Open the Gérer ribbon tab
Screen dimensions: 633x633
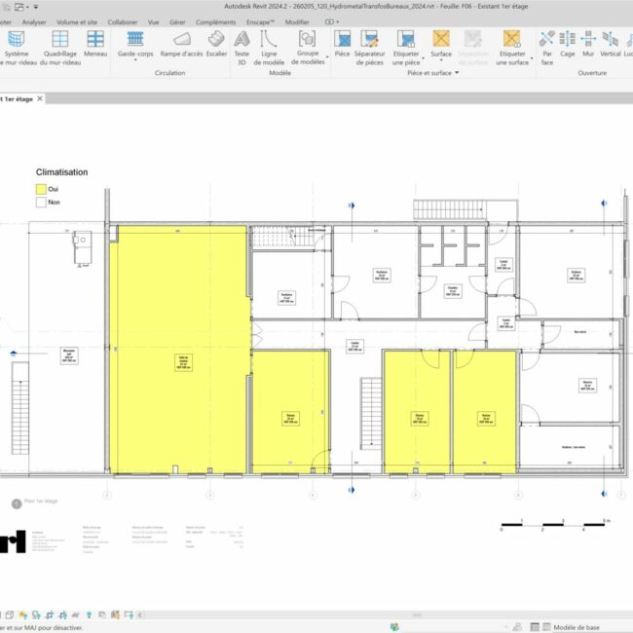tap(177, 22)
